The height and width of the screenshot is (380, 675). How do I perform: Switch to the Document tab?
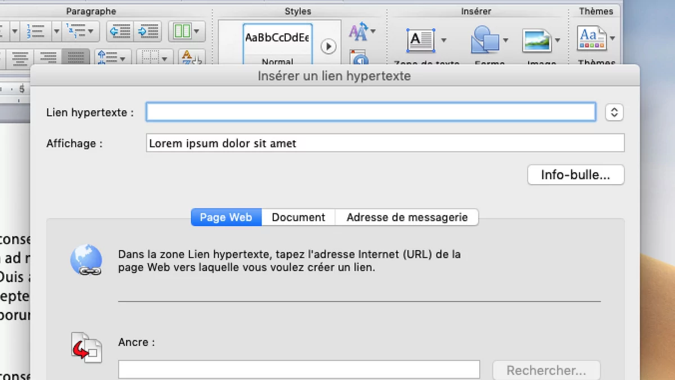[x=298, y=217]
